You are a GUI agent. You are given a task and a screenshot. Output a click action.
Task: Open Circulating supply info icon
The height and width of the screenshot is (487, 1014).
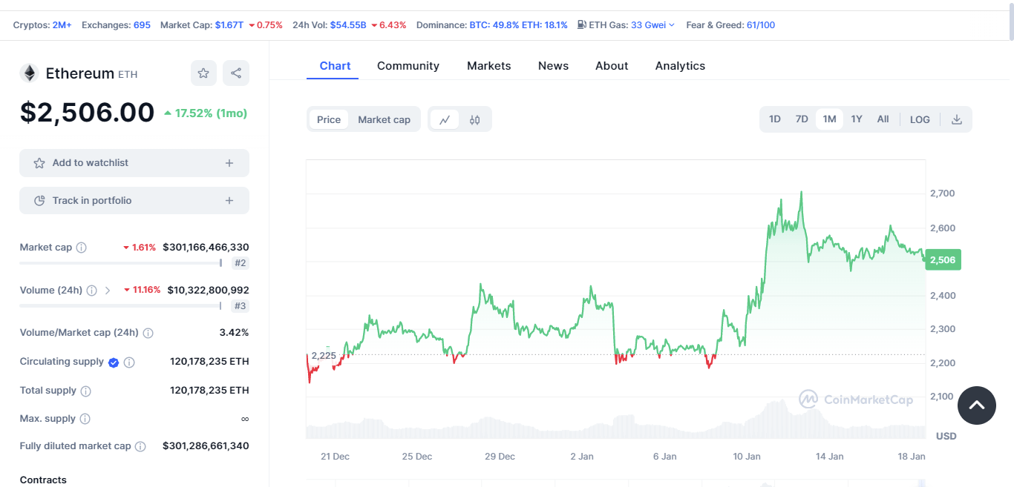pyautogui.click(x=129, y=362)
